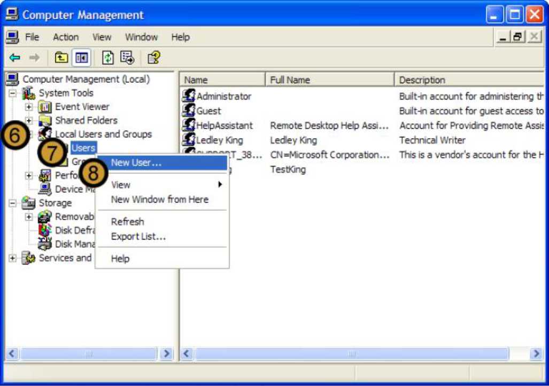
Task: Choose New User... from context menu
Action: (x=136, y=163)
